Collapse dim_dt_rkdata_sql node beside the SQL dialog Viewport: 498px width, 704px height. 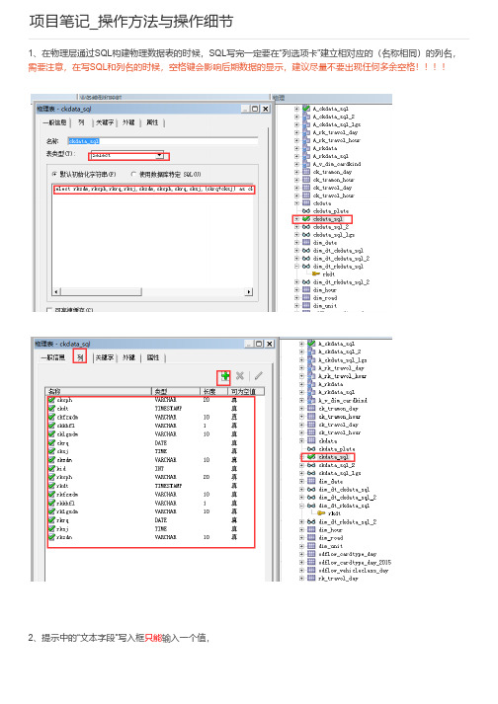(296, 267)
